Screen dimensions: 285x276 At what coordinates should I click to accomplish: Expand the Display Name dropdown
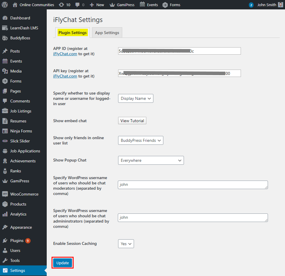tap(135, 98)
